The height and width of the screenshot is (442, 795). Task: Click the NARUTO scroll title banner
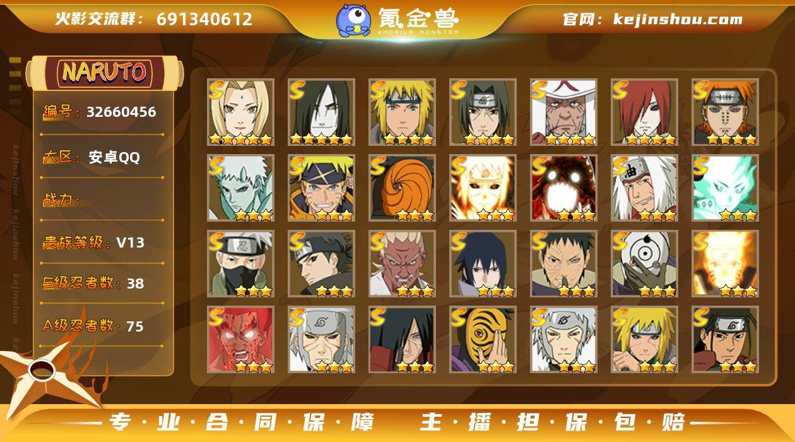[105, 72]
